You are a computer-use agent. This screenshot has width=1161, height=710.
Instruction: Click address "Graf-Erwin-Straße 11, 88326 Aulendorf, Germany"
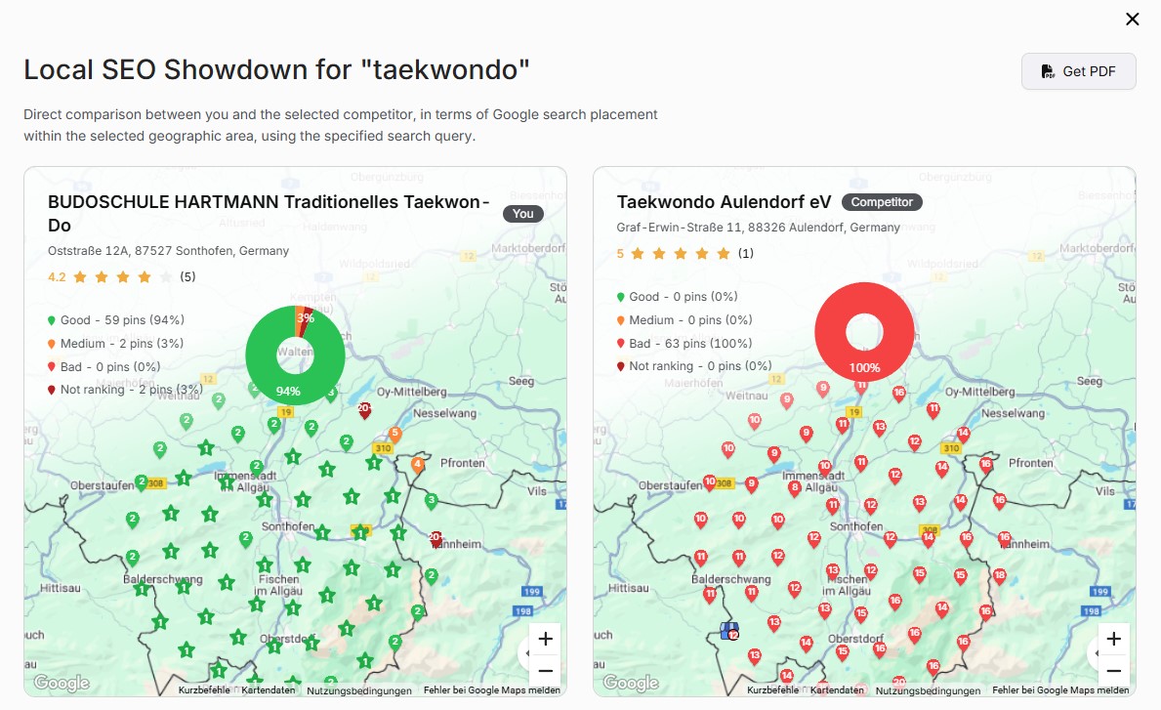pos(758,228)
